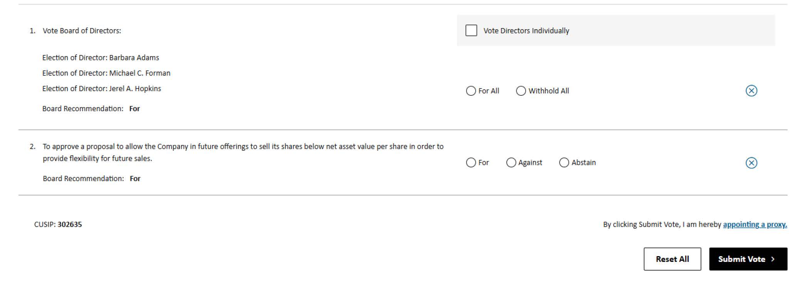Clear the director election vote selection

pos(751,91)
